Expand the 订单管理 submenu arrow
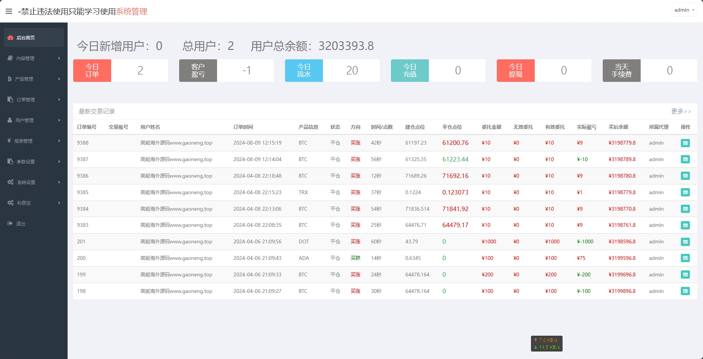703x359 pixels. coord(59,100)
